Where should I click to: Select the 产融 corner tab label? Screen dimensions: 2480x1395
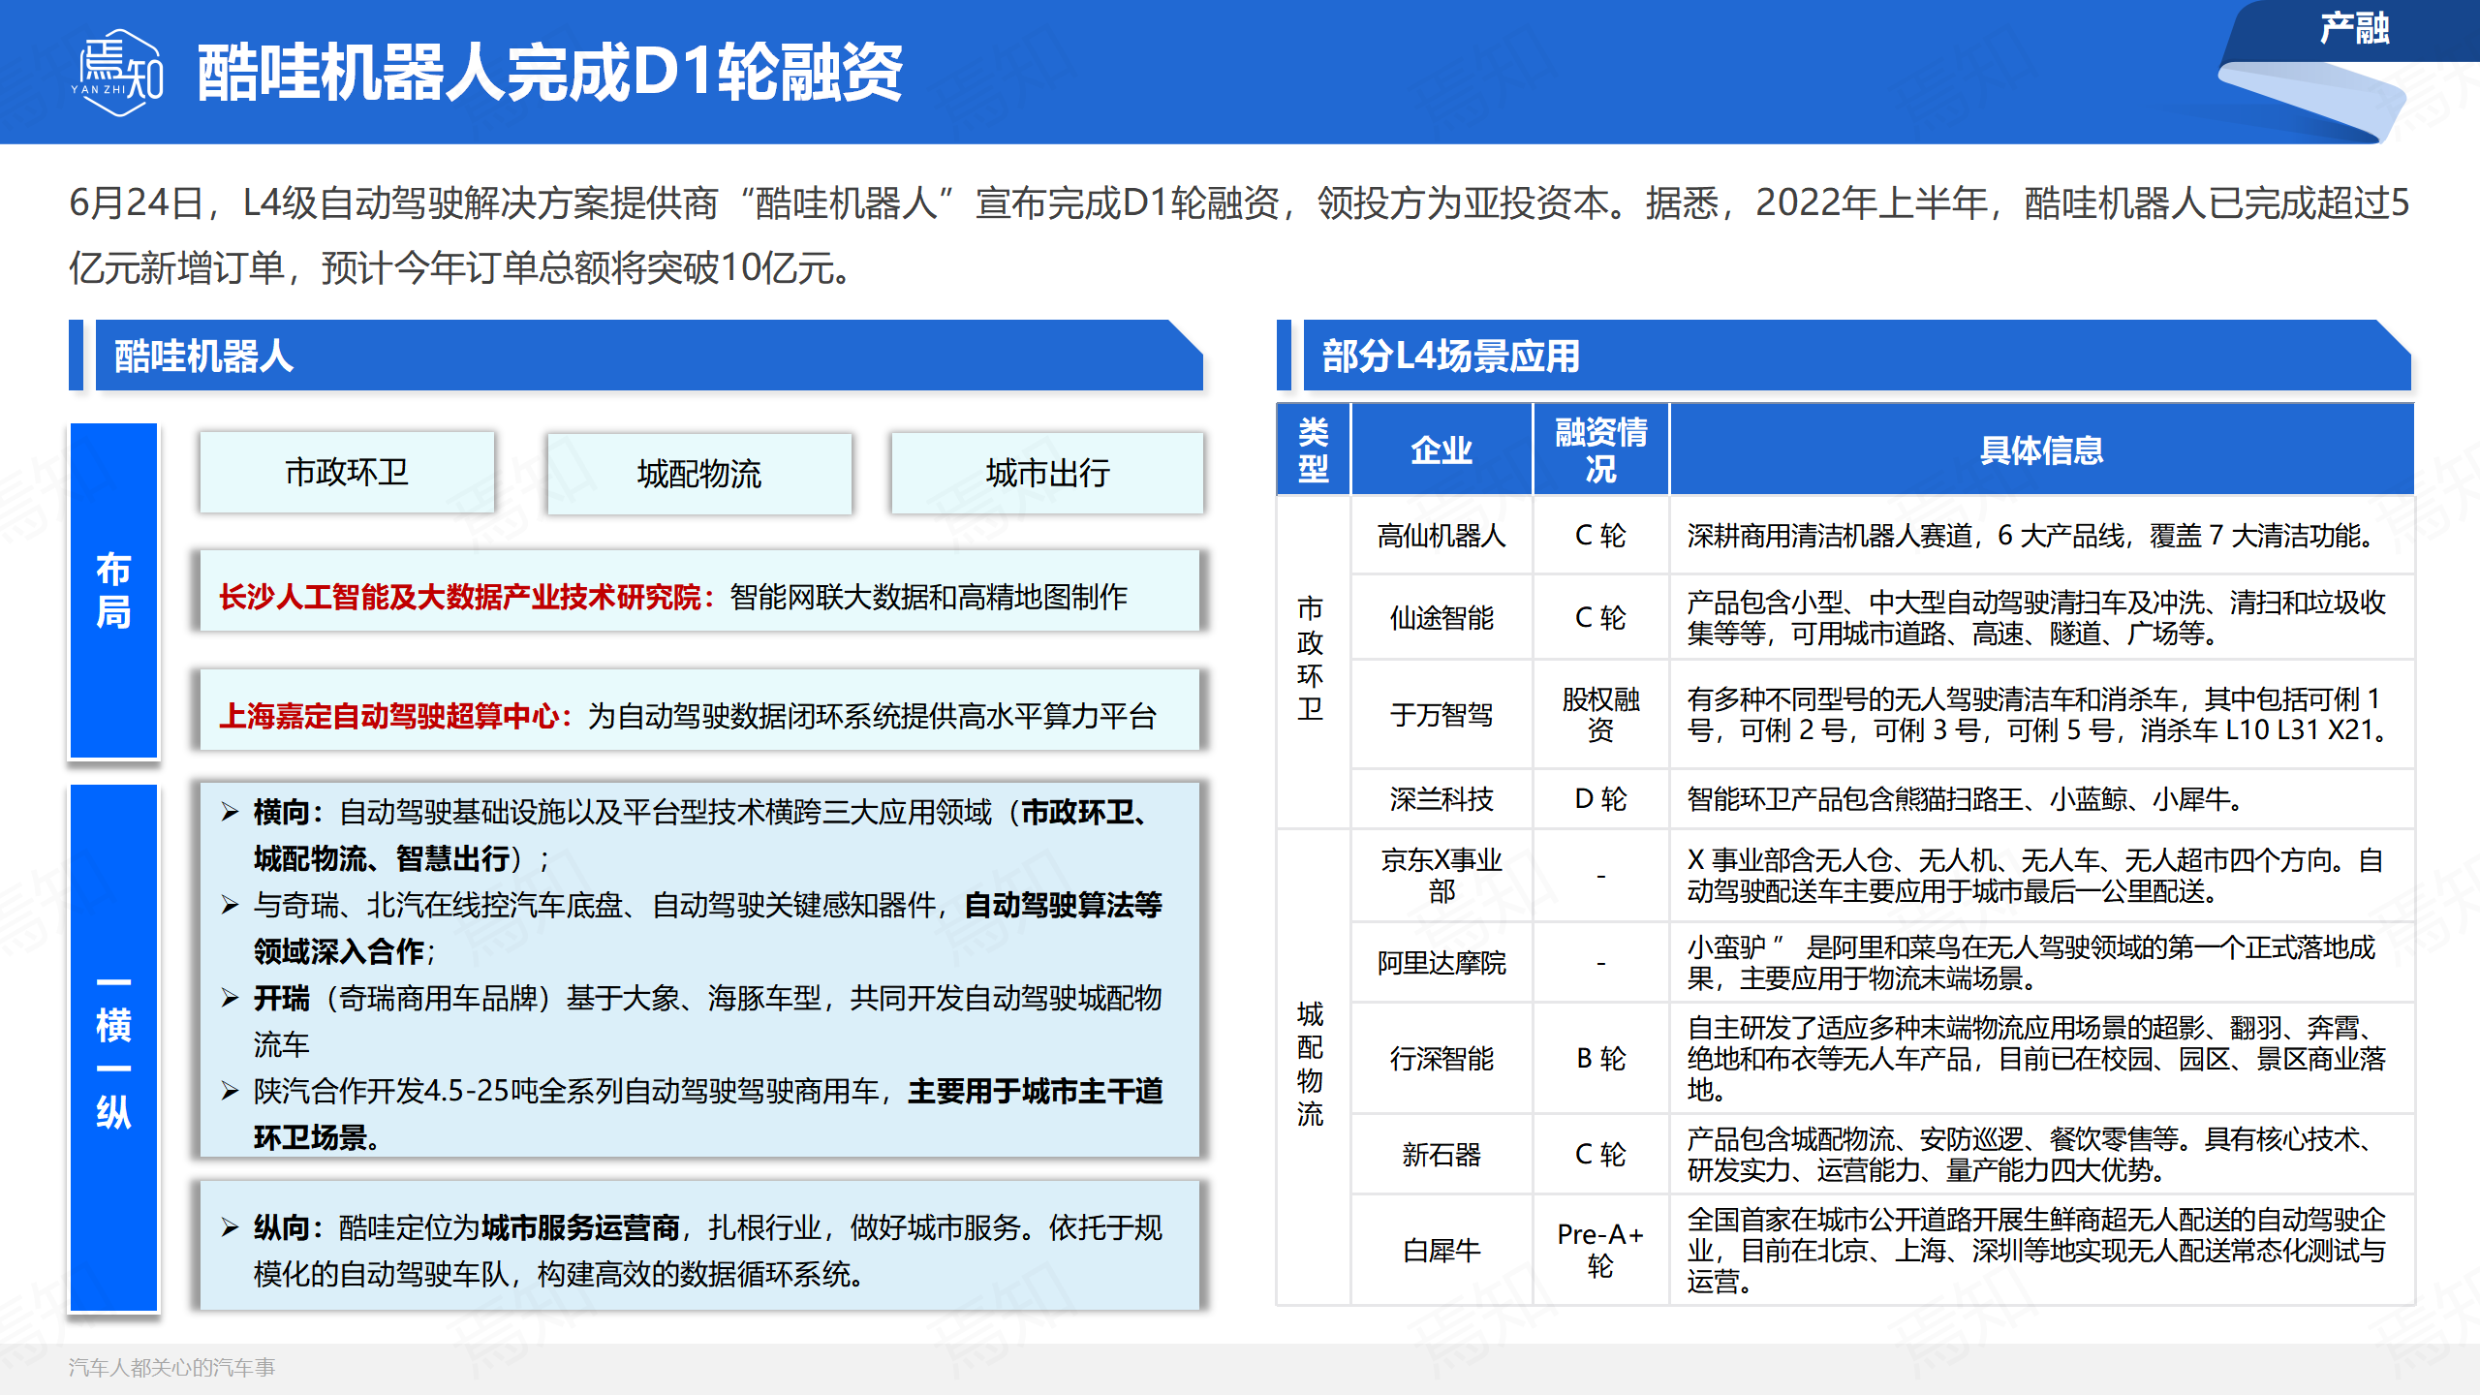click(2354, 28)
